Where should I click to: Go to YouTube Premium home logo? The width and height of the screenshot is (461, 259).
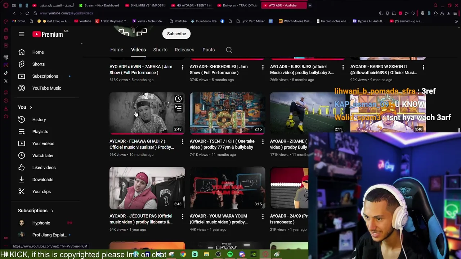click(x=48, y=34)
